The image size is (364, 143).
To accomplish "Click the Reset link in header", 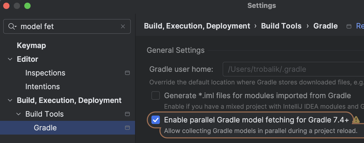I will 360,26.
